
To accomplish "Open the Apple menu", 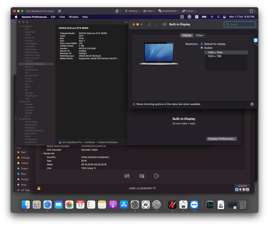I will point(16,17).
